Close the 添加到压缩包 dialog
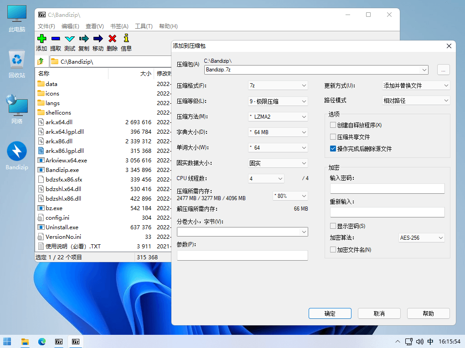 pos(449,46)
